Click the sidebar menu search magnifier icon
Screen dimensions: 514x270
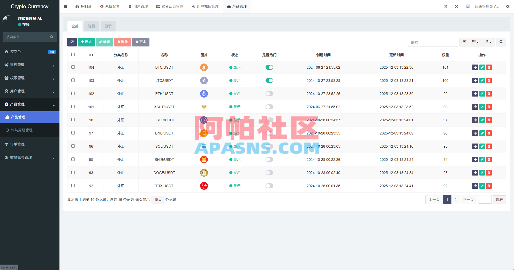pos(52,37)
